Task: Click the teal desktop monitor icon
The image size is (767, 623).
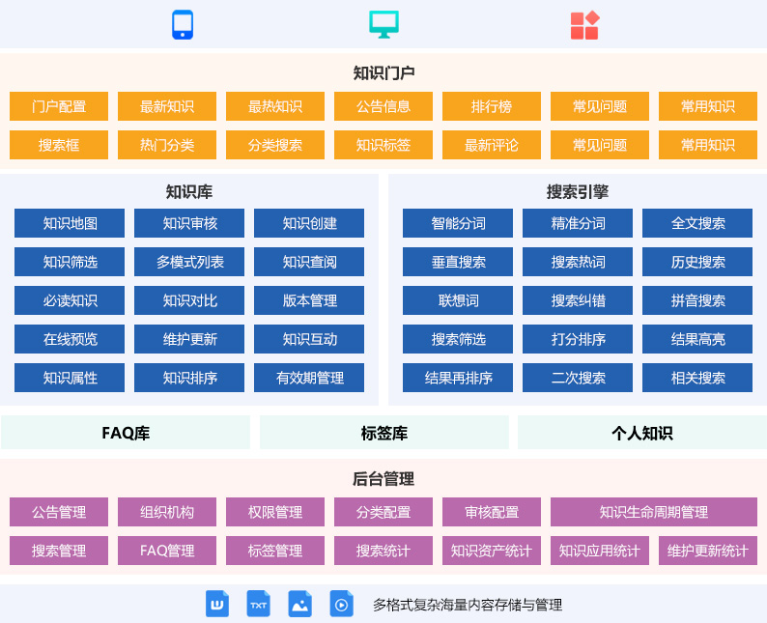Action: click(x=383, y=25)
